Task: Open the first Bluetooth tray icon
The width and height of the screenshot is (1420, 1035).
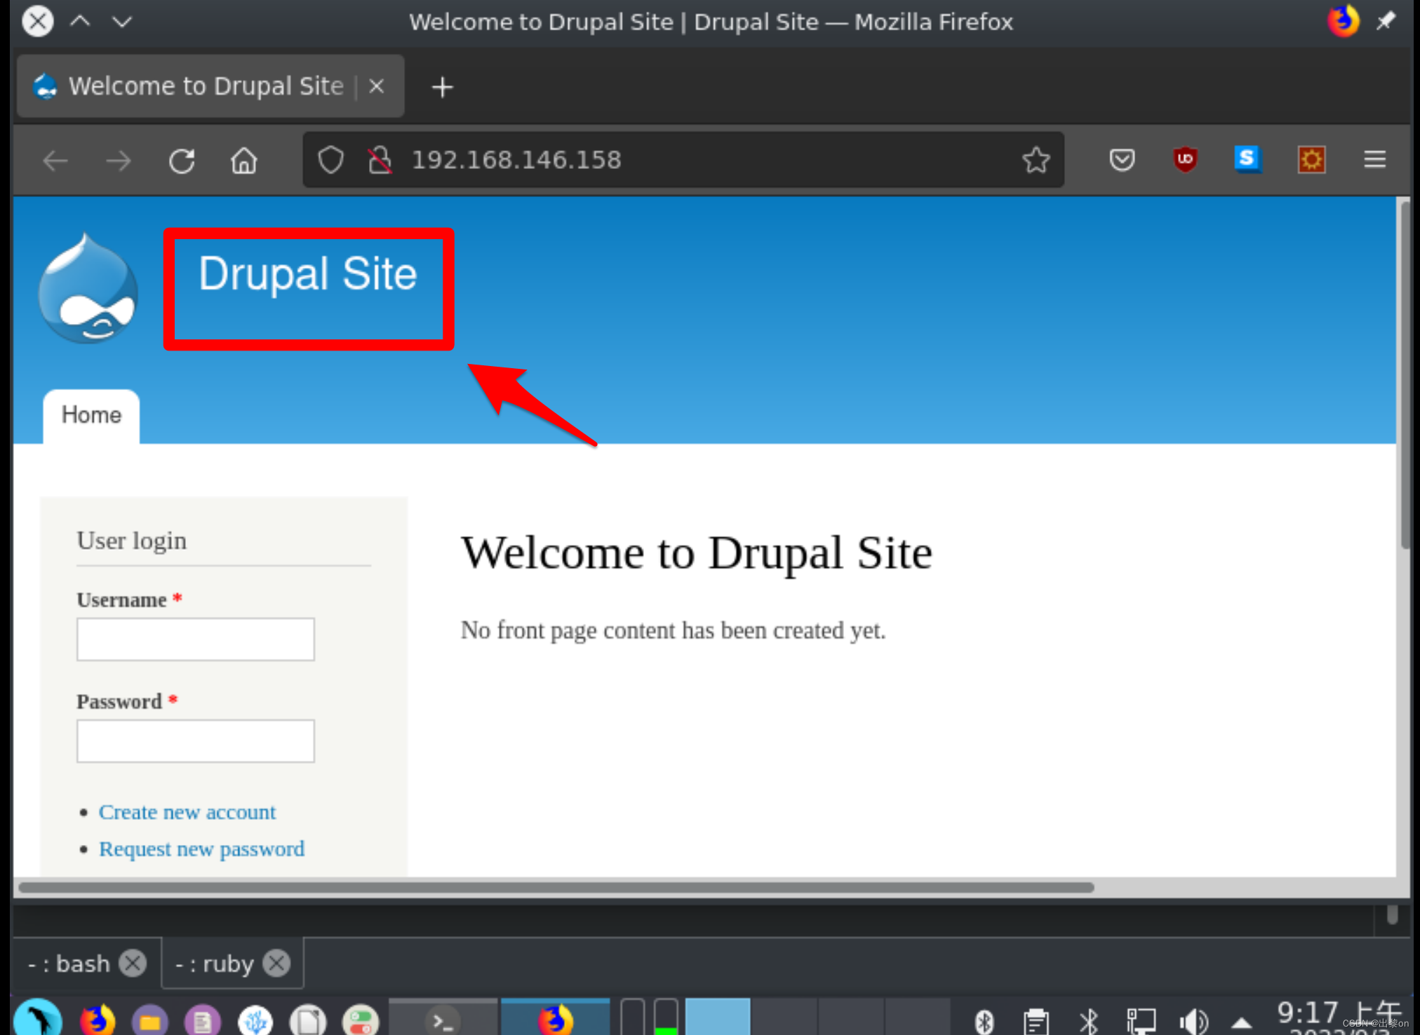Action: point(984,1021)
